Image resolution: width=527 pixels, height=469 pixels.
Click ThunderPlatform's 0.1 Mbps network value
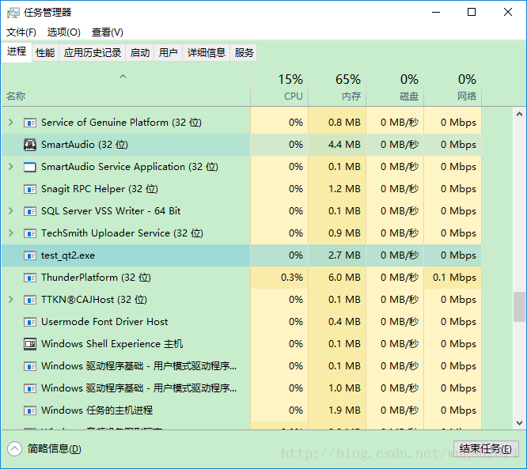pyautogui.click(x=454, y=278)
